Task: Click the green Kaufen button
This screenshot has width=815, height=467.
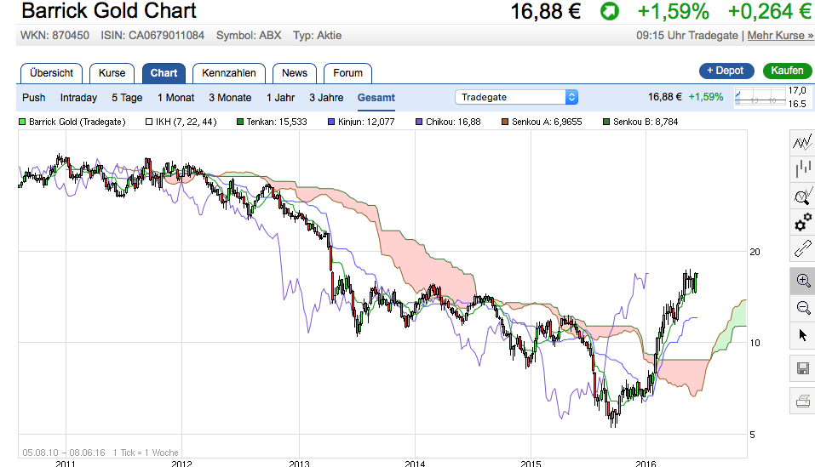Action: tap(787, 71)
